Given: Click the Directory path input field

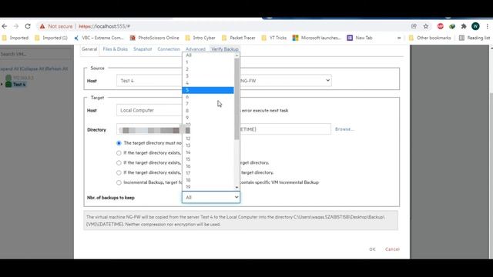Looking at the screenshot, I should [x=223, y=129].
